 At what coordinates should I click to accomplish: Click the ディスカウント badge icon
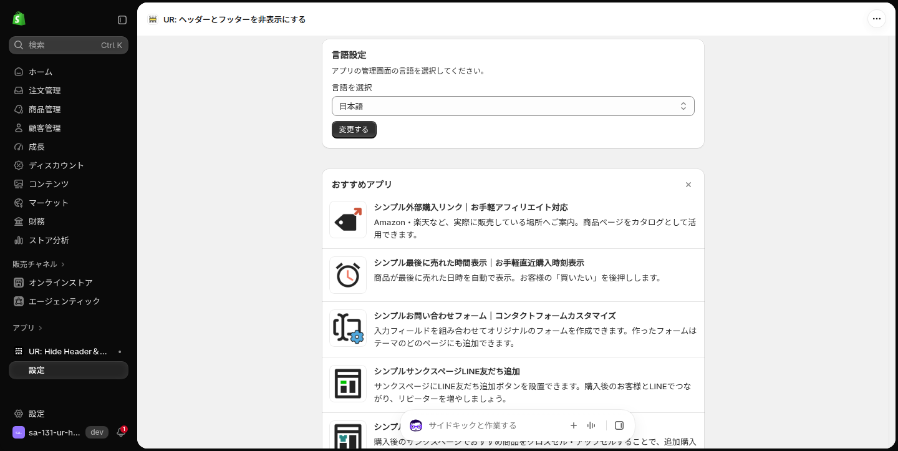tap(19, 165)
